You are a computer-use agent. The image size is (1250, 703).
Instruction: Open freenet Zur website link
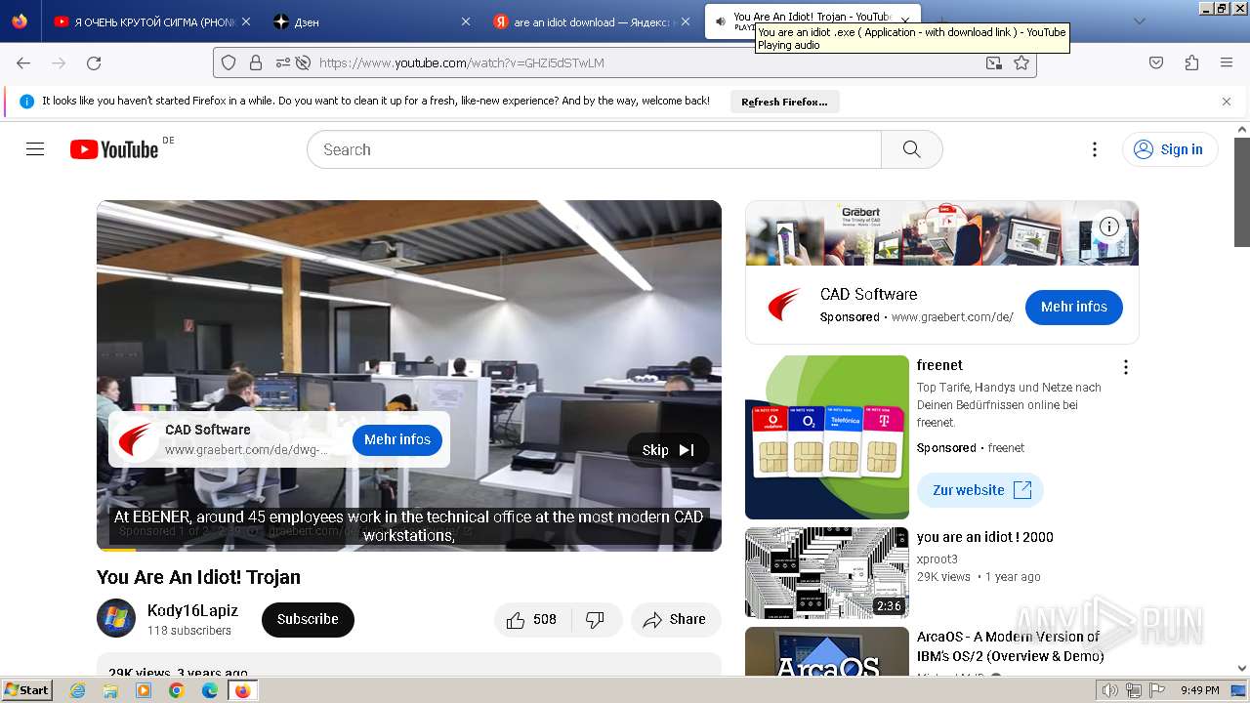[x=980, y=490]
